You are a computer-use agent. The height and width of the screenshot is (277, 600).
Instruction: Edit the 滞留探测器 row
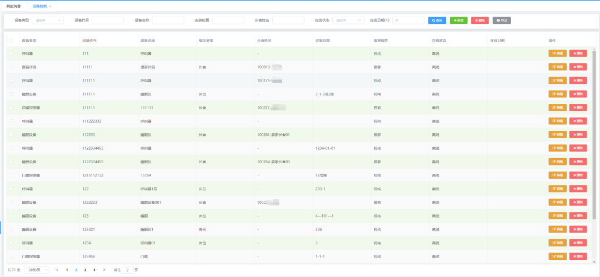point(558,108)
